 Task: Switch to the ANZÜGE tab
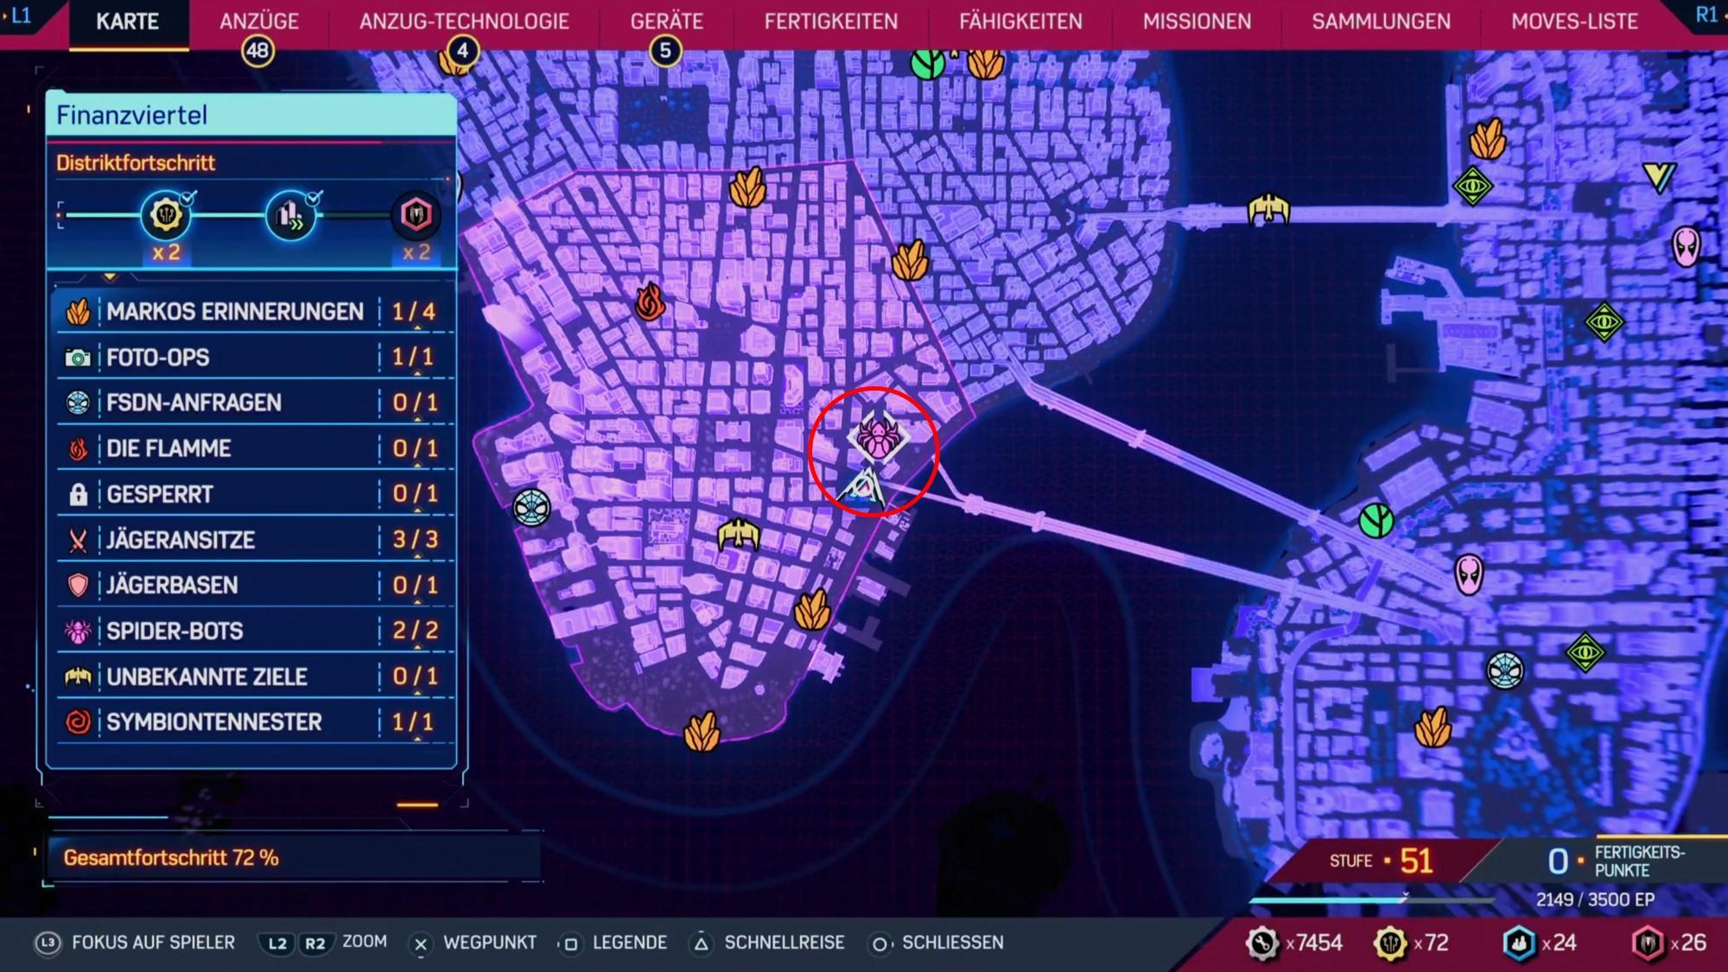click(258, 22)
